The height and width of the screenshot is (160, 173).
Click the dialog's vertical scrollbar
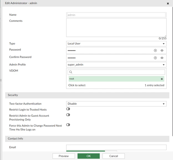click(172, 72)
